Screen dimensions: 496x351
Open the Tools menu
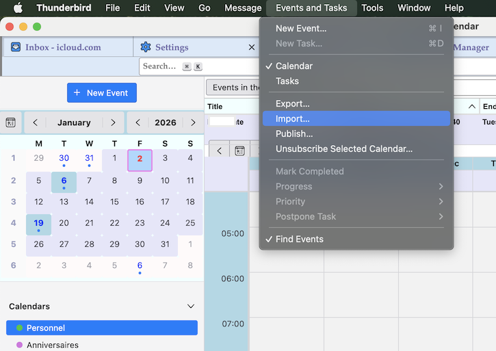pyautogui.click(x=372, y=8)
